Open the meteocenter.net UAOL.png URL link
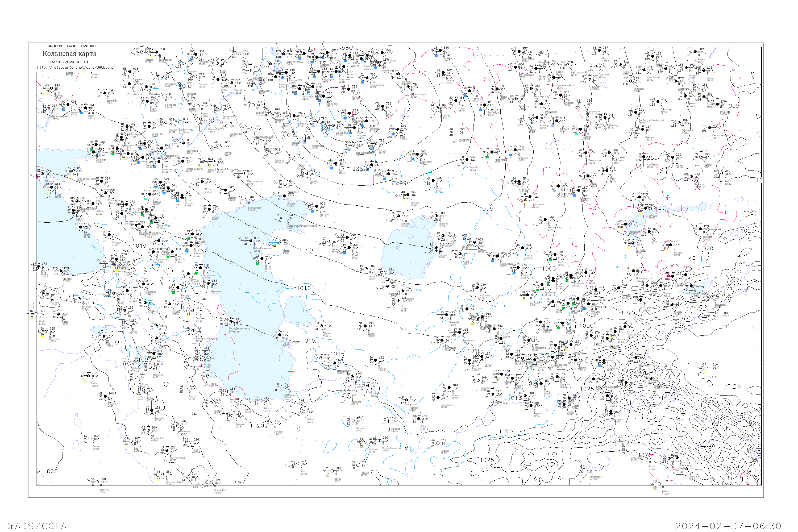This screenshot has height=532, width=798. (75, 67)
